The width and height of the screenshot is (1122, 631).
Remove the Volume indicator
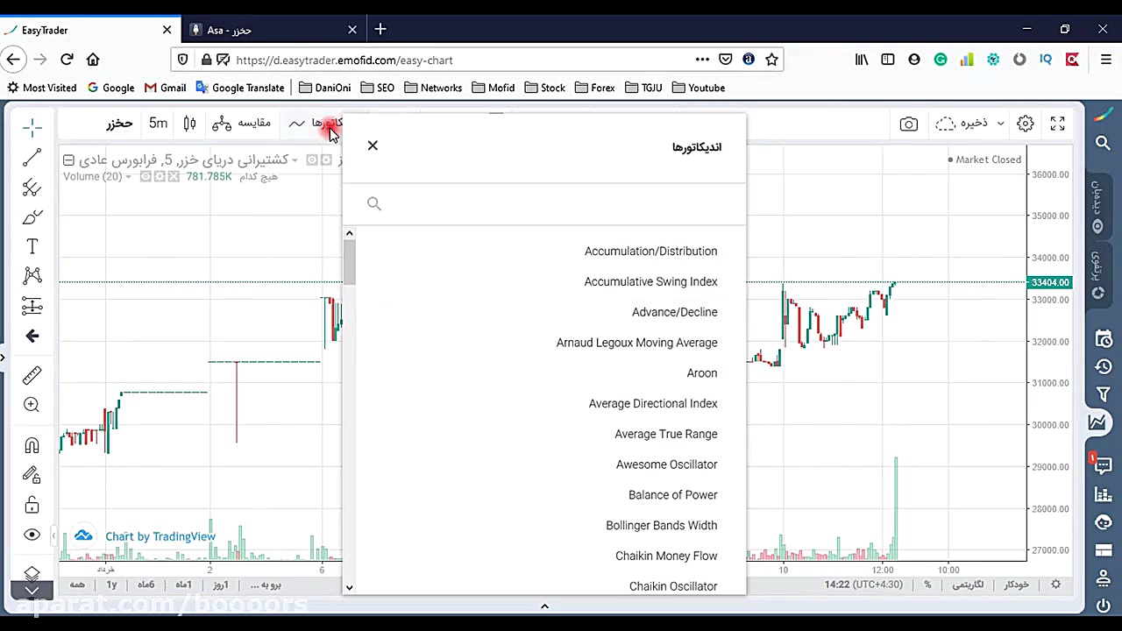point(174,177)
